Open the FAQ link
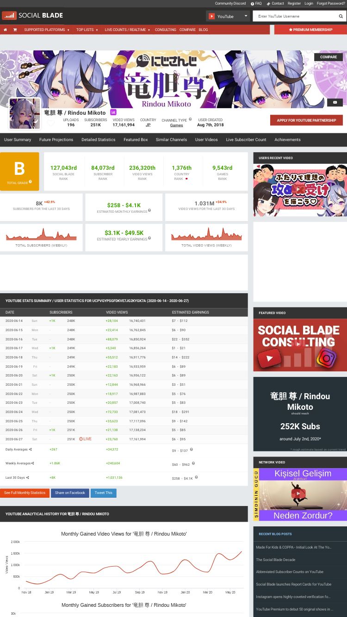Viewport: 347px width, 617px height. tap(256, 3)
